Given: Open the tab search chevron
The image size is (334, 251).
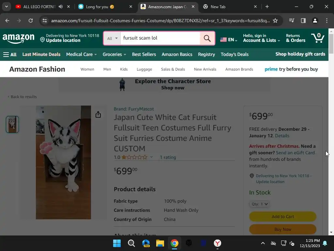Looking at the screenshot, I should click(x=7, y=7).
